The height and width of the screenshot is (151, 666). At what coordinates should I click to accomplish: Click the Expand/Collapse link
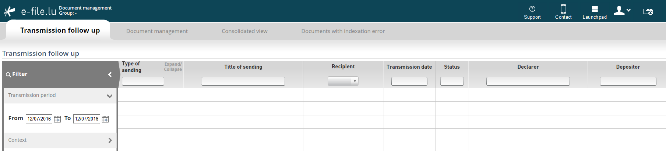pyautogui.click(x=173, y=67)
